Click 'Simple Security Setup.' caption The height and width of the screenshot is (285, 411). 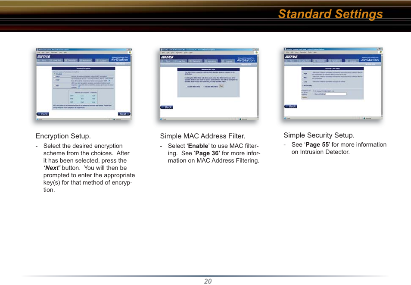pyautogui.click(x=319, y=135)
